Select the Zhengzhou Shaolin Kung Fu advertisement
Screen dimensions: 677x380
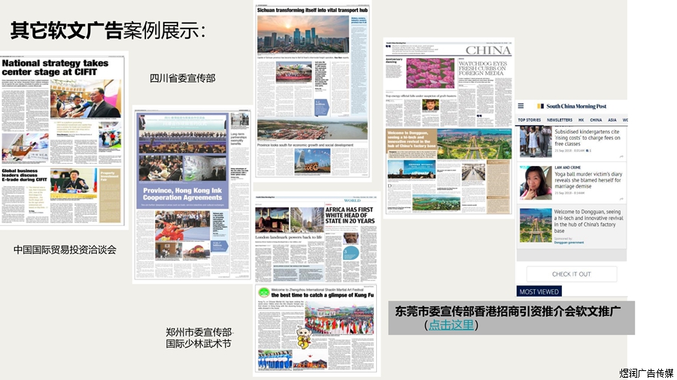click(316, 328)
